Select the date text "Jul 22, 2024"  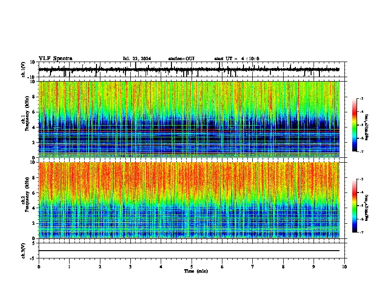(x=137, y=59)
